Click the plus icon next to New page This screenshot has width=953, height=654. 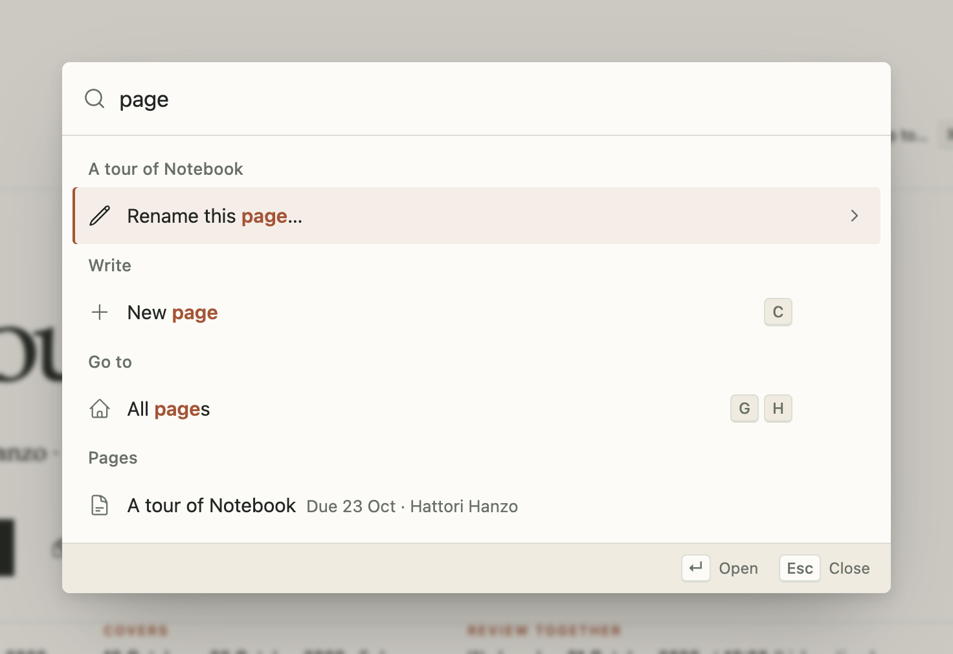click(x=100, y=312)
